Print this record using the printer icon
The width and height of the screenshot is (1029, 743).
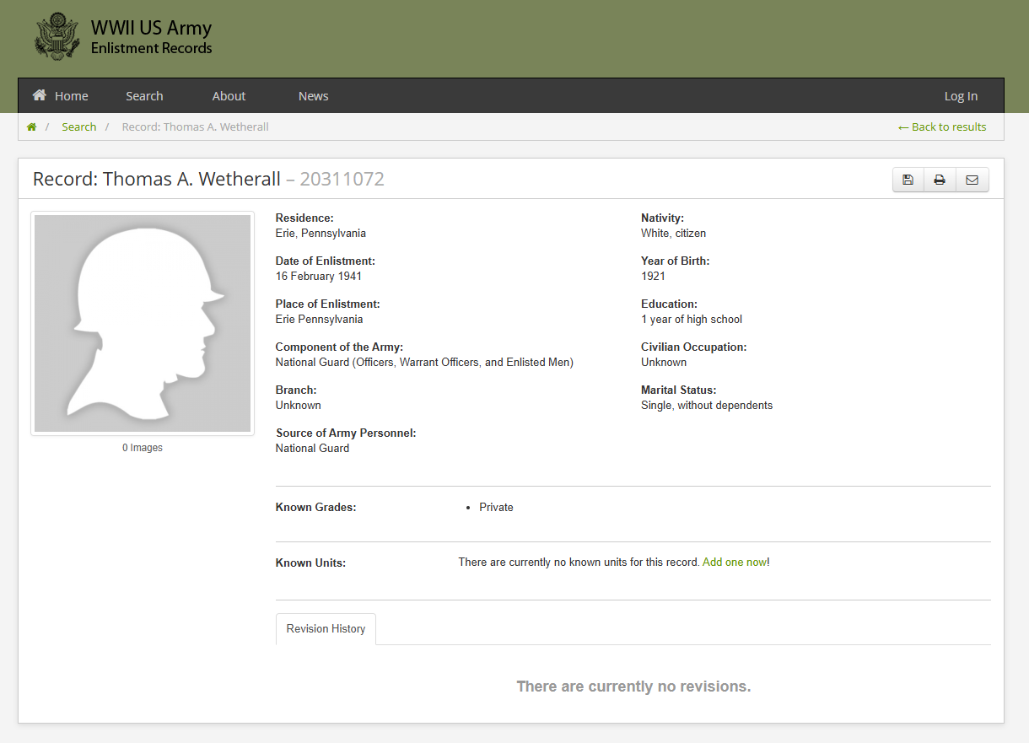(x=940, y=180)
